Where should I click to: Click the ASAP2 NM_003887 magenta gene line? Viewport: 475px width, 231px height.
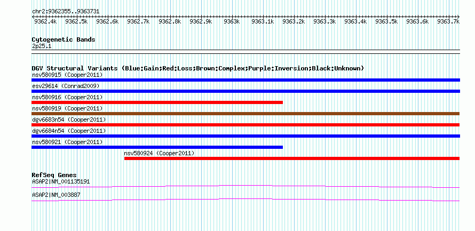[x=246, y=200]
